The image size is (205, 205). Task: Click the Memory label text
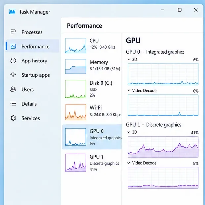coord(99,62)
